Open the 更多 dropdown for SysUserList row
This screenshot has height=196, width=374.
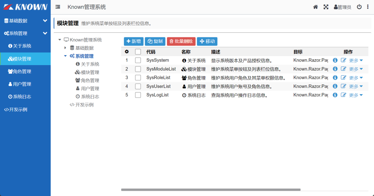click(356, 87)
